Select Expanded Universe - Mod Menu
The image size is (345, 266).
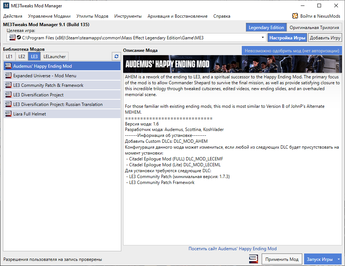tap(62, 75)
